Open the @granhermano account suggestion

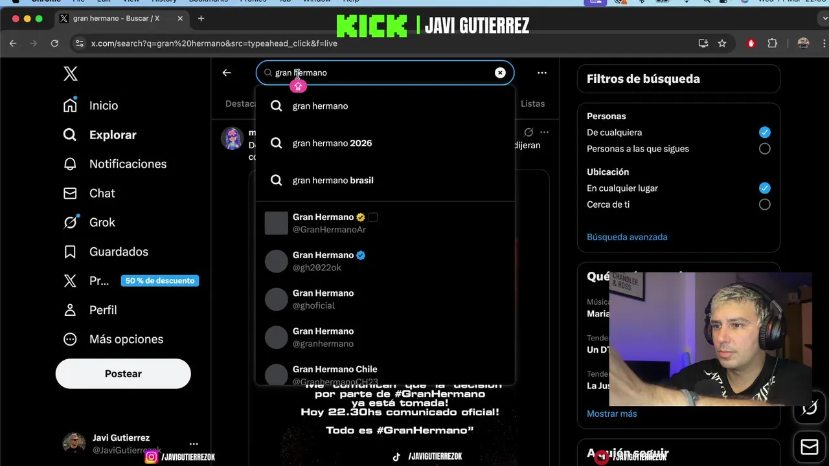(385, 337)
